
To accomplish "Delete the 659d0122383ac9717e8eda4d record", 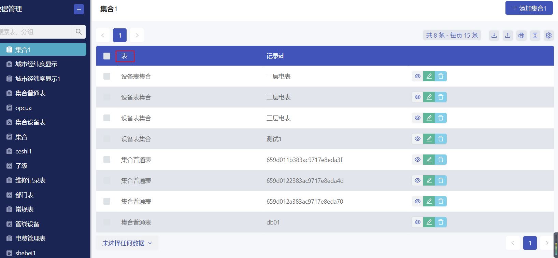I will (441, 180).
